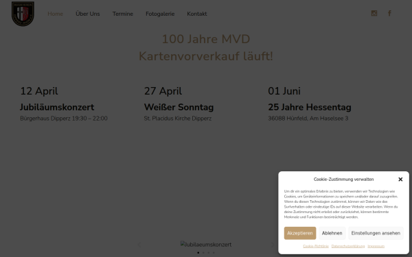Open the Weißer Sonntag event title
Image resolution: width=412 pixels, height=257 pixels.
tap(179, 107)
